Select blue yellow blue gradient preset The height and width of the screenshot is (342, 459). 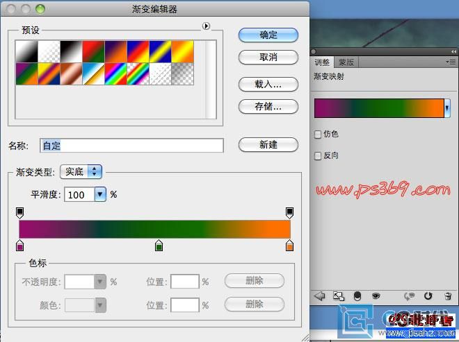161,52
